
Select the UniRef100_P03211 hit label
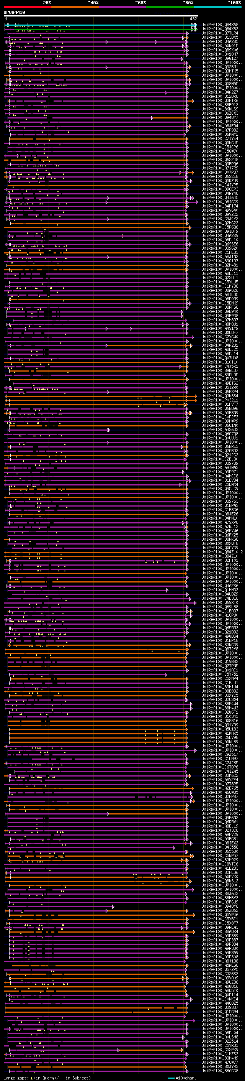(220, 400)
